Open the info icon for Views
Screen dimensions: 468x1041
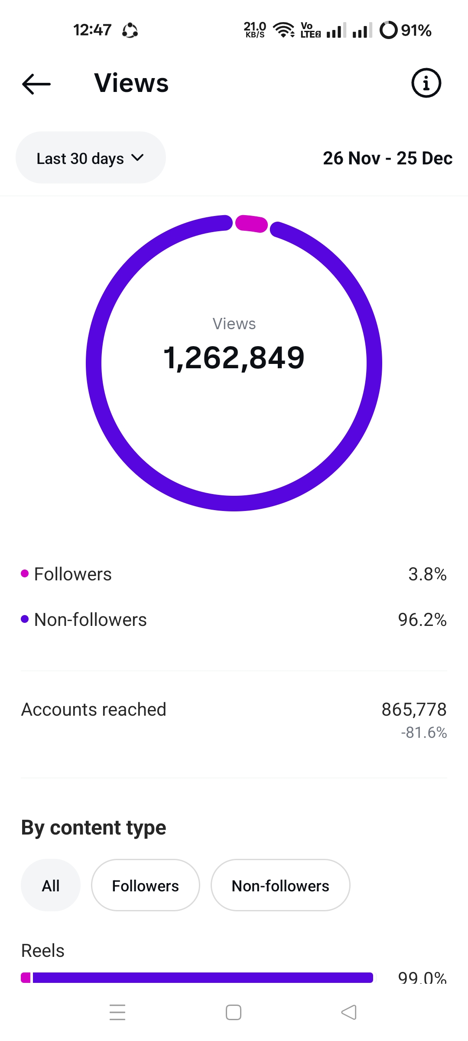[x=426, y=83]
